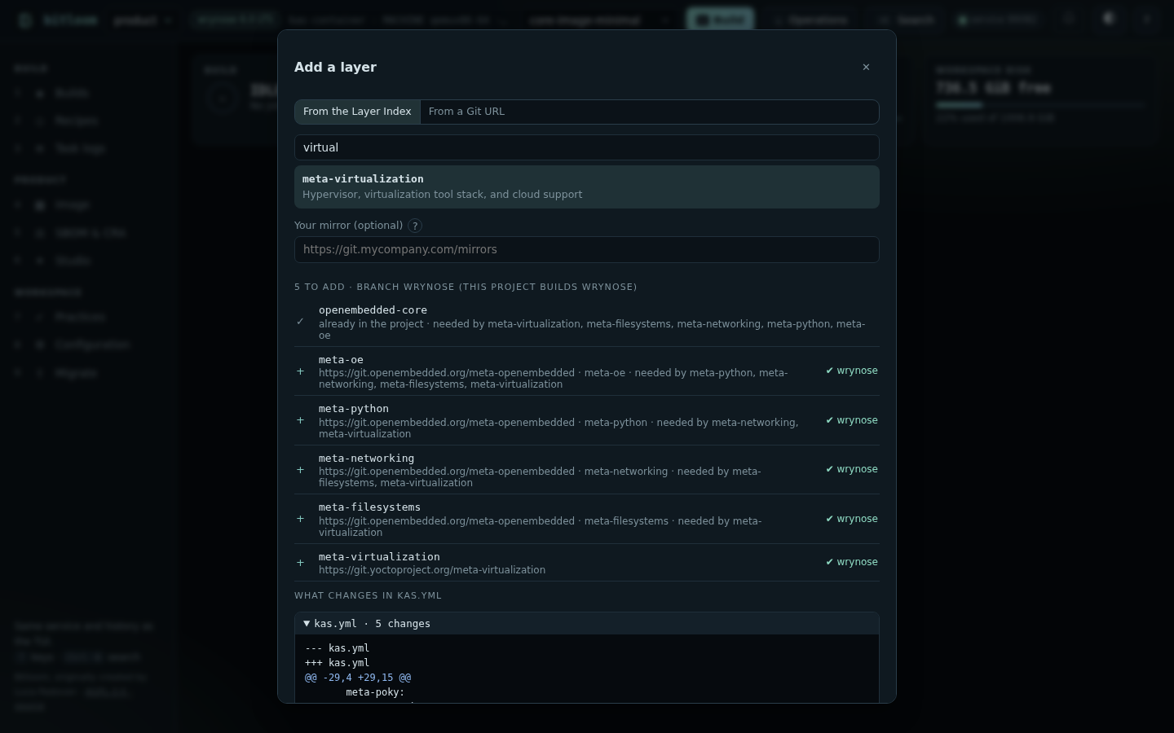Click the git.yoctoproject.org/meta-virtualization URL text

pos(432,570)
